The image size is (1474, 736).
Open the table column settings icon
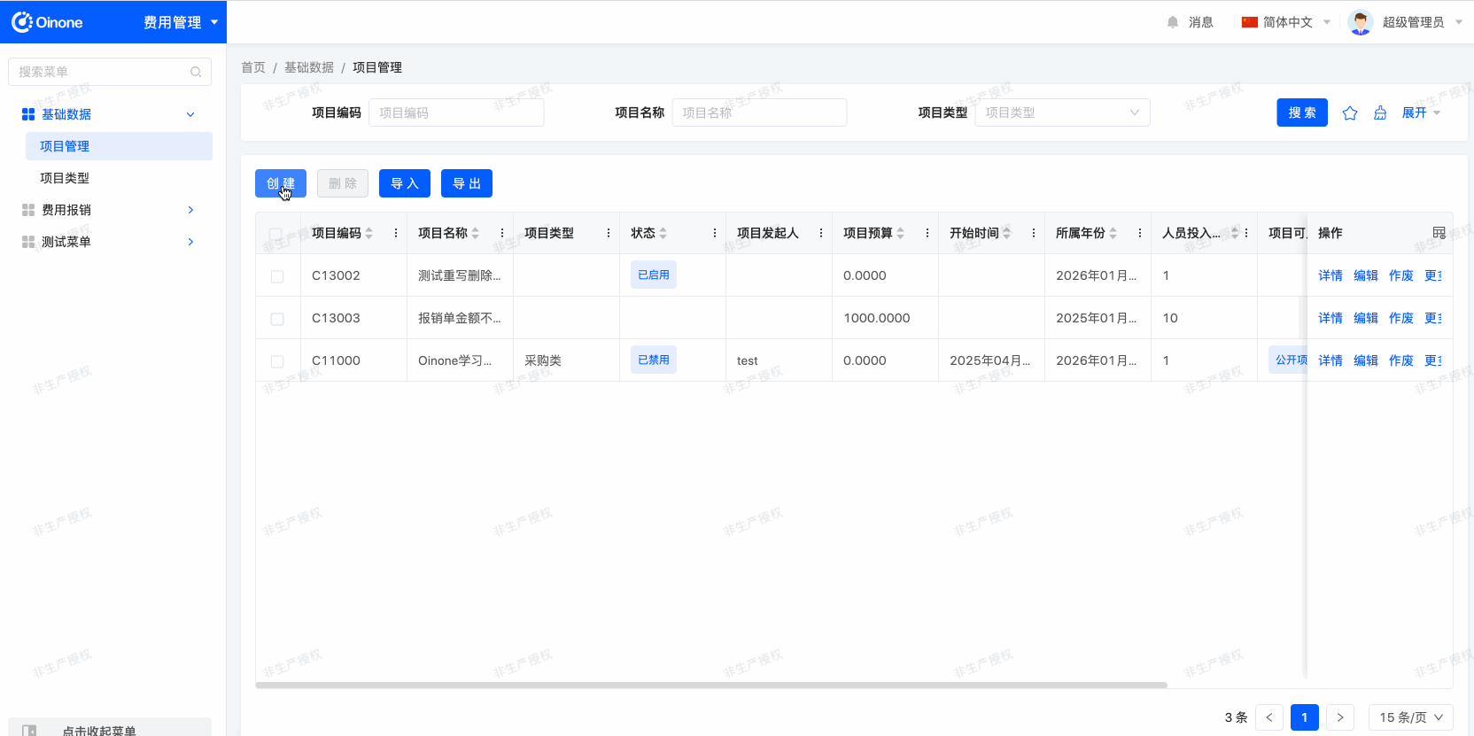pyautogui.click(x=1439, y=233)
